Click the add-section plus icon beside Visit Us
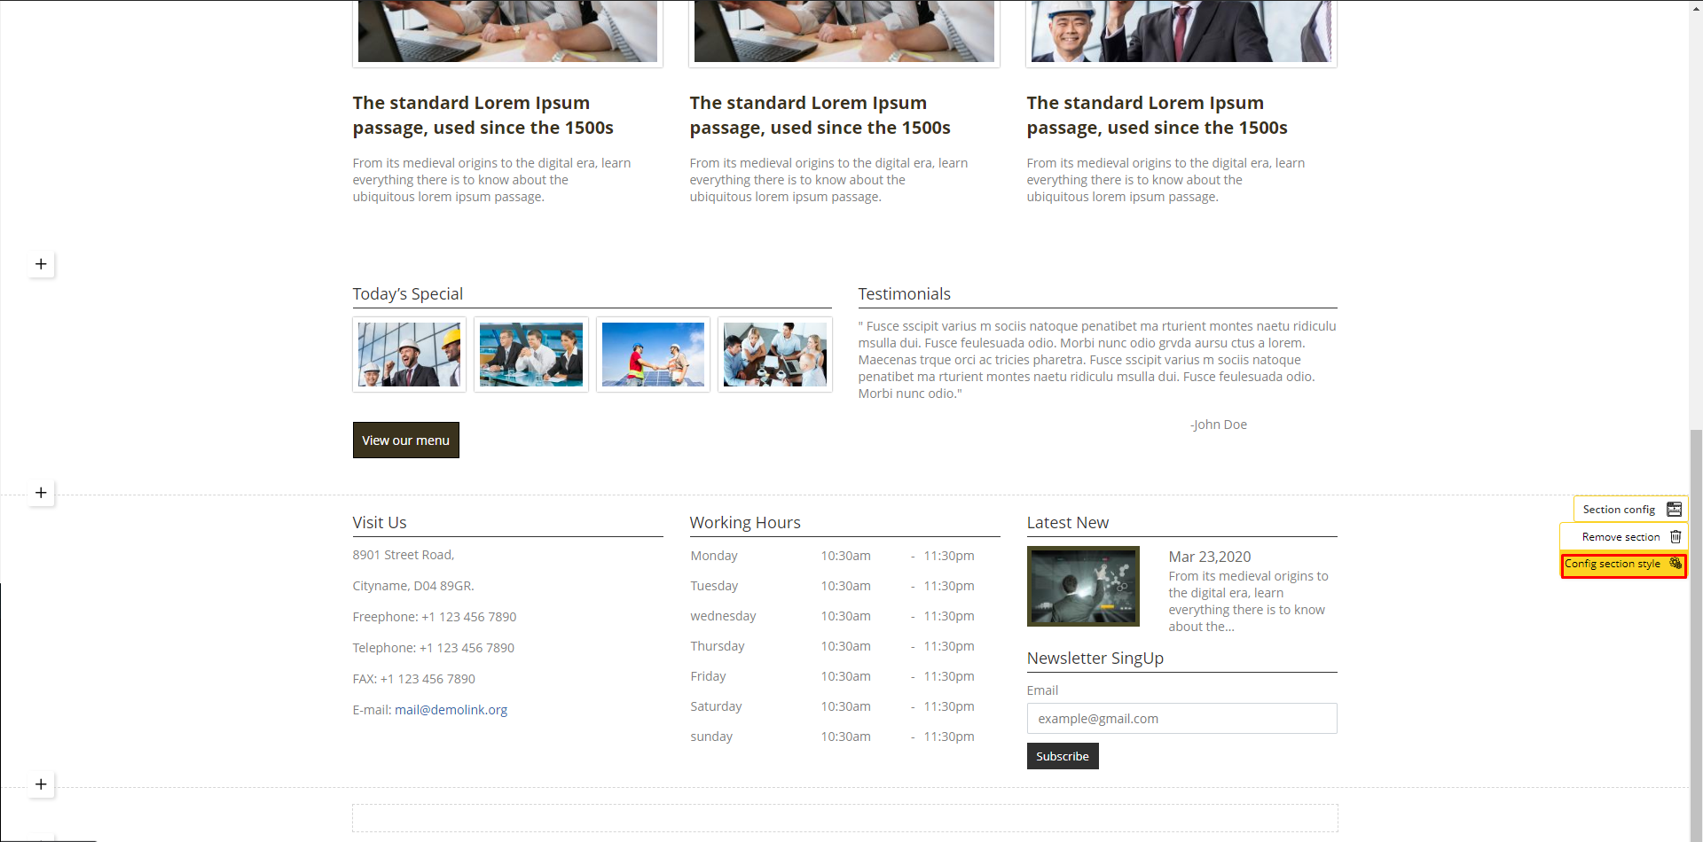The width and height of the screenshot is (1703, 842). click(41, 493)
